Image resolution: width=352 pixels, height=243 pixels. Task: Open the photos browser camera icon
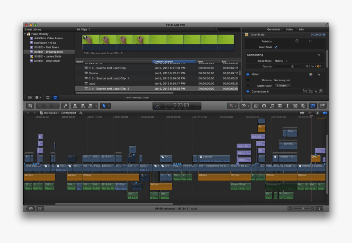[x=264, y=106]
